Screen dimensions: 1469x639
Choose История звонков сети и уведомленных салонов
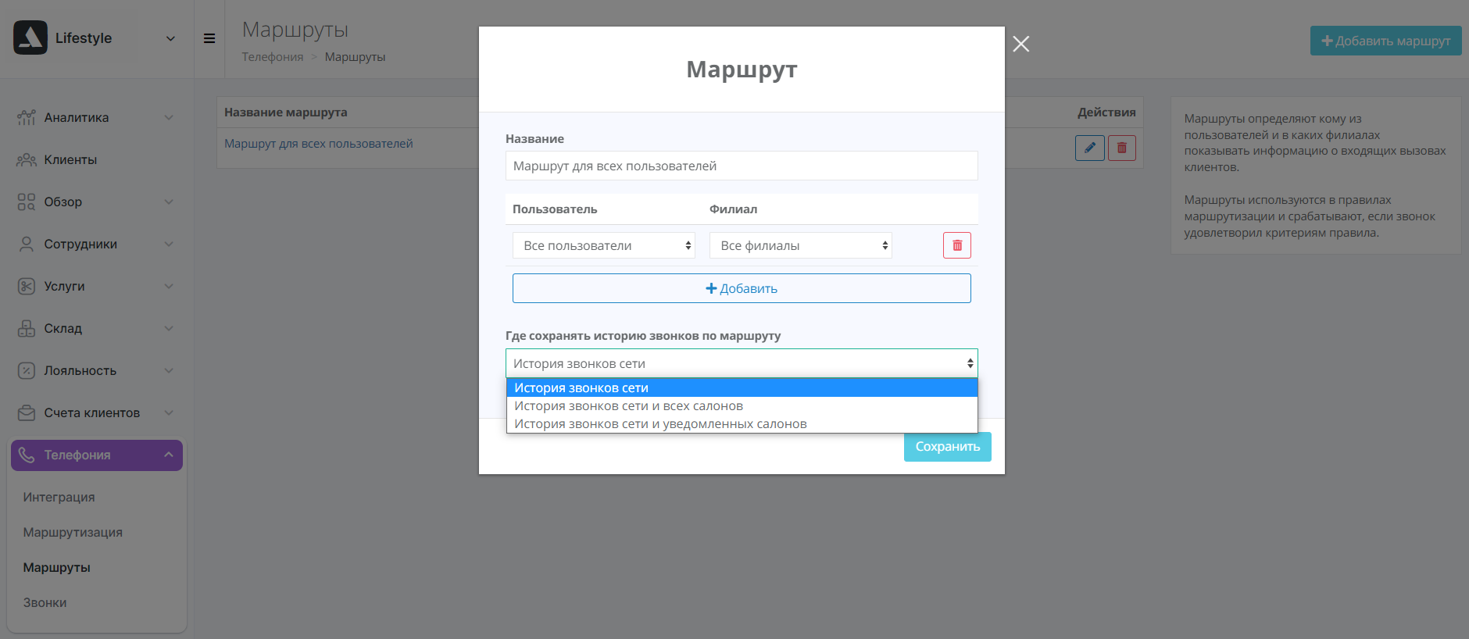(x=660, y=424)
